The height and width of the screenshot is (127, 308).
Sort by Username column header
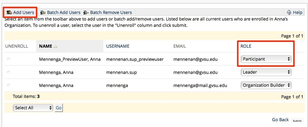(x=118, y=46)
